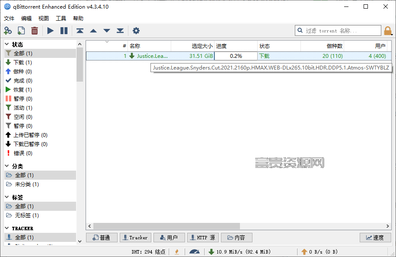
Task: Sort by the 选定大小 column header
Action: coord(193,46)
